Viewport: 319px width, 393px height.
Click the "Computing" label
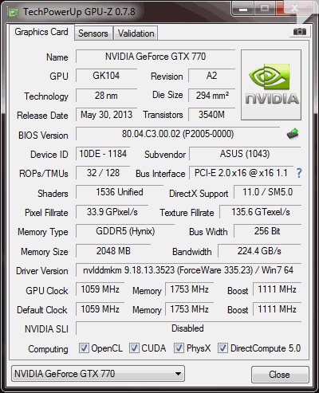pos(48,349)
